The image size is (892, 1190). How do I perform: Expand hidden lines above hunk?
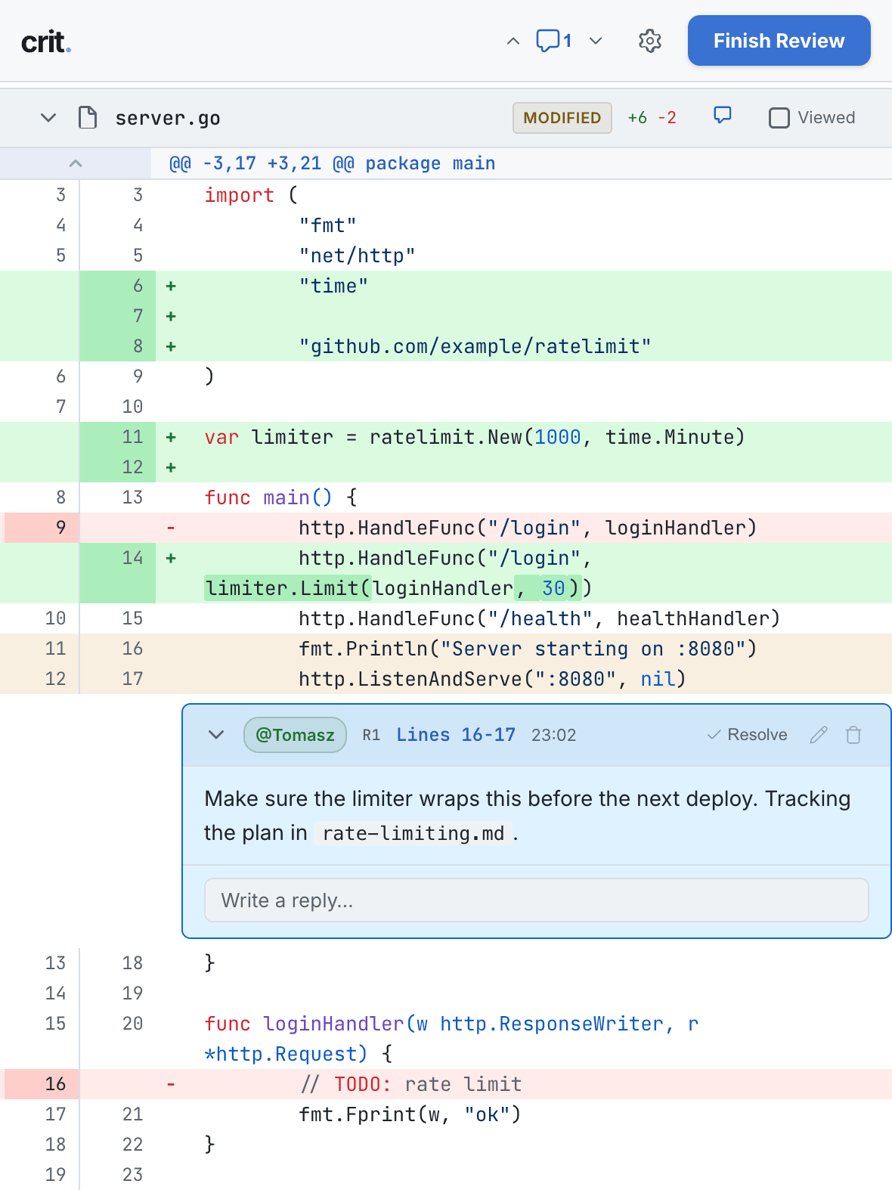[x=76, y=163]
